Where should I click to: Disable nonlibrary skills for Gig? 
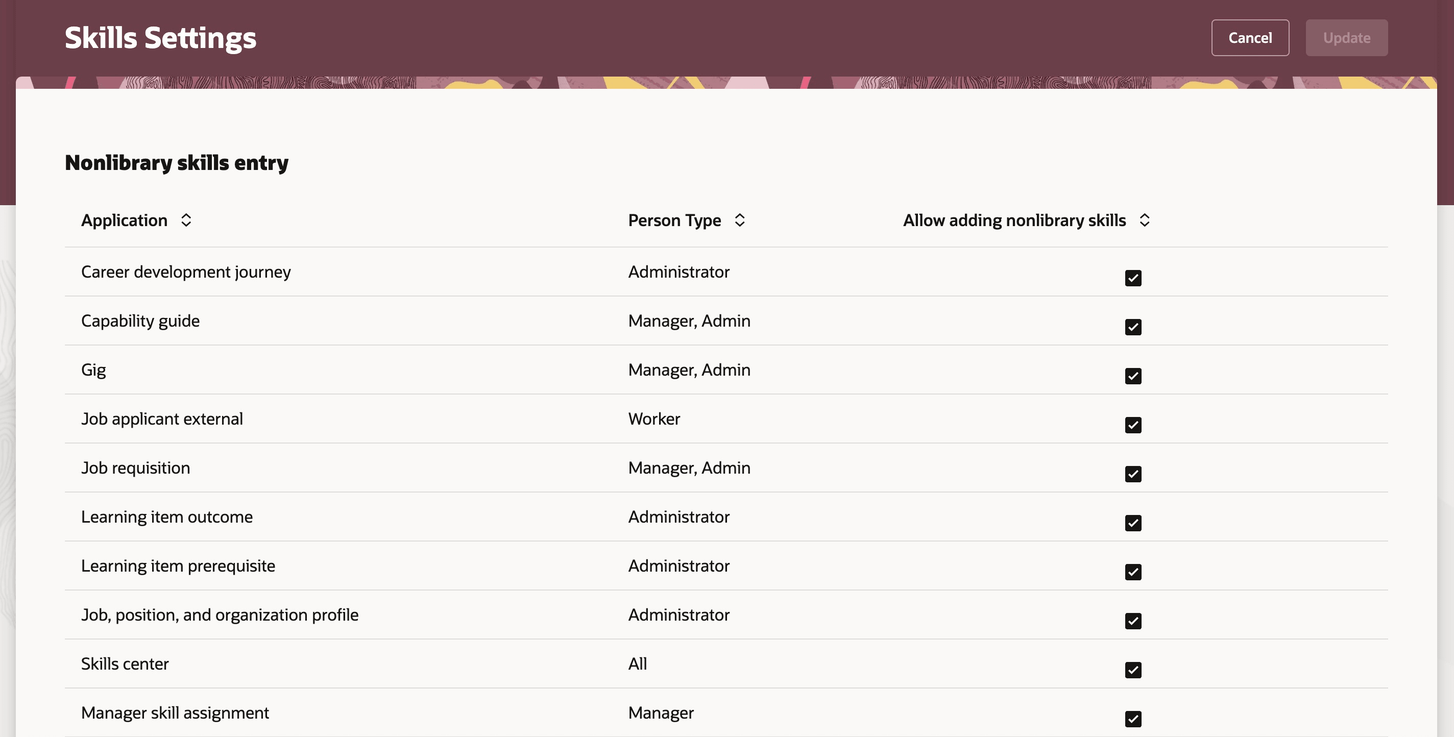1134,376
